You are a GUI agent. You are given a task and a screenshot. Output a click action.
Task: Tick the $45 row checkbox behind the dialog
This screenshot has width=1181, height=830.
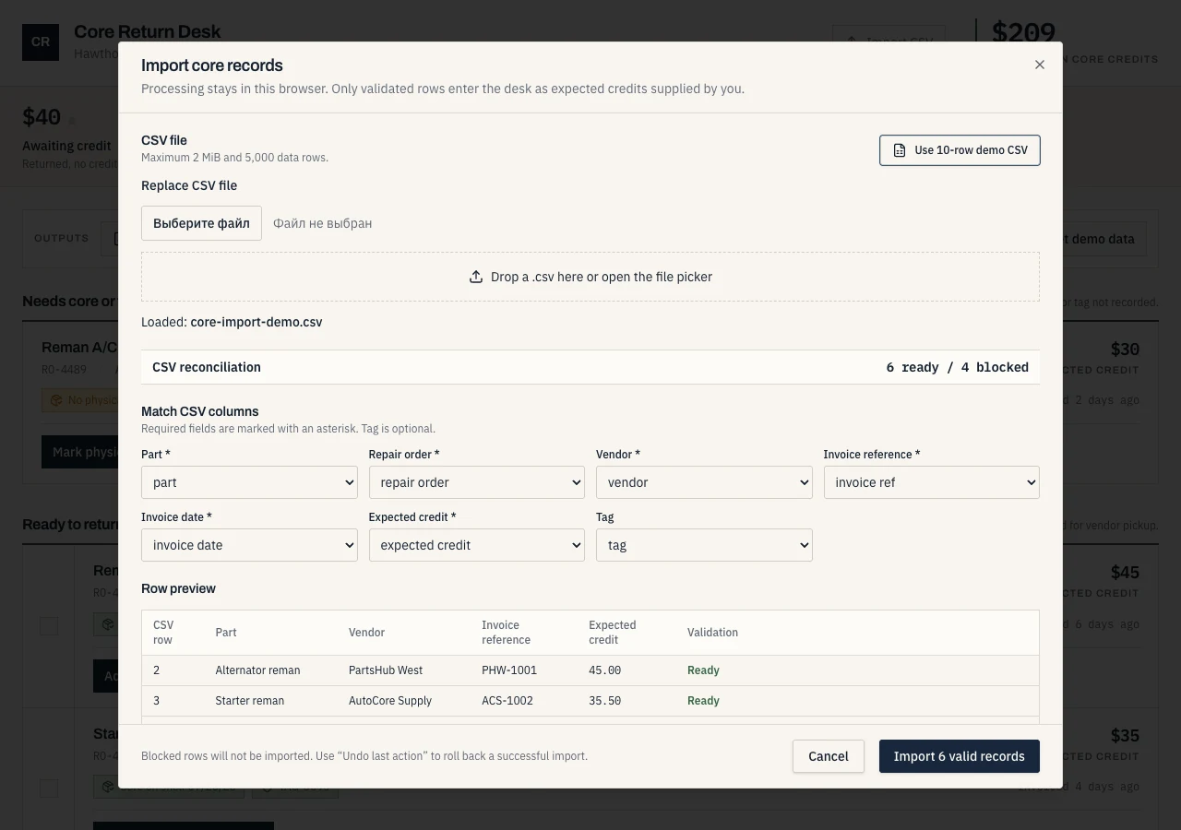point(49,626)
